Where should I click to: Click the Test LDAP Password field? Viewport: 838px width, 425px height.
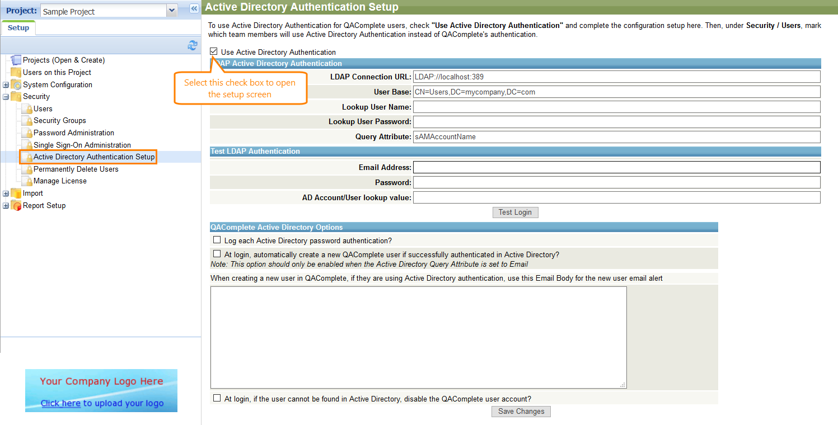616,182
